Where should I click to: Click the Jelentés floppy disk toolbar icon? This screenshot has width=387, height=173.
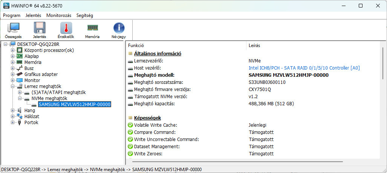(x=40, y=27)
